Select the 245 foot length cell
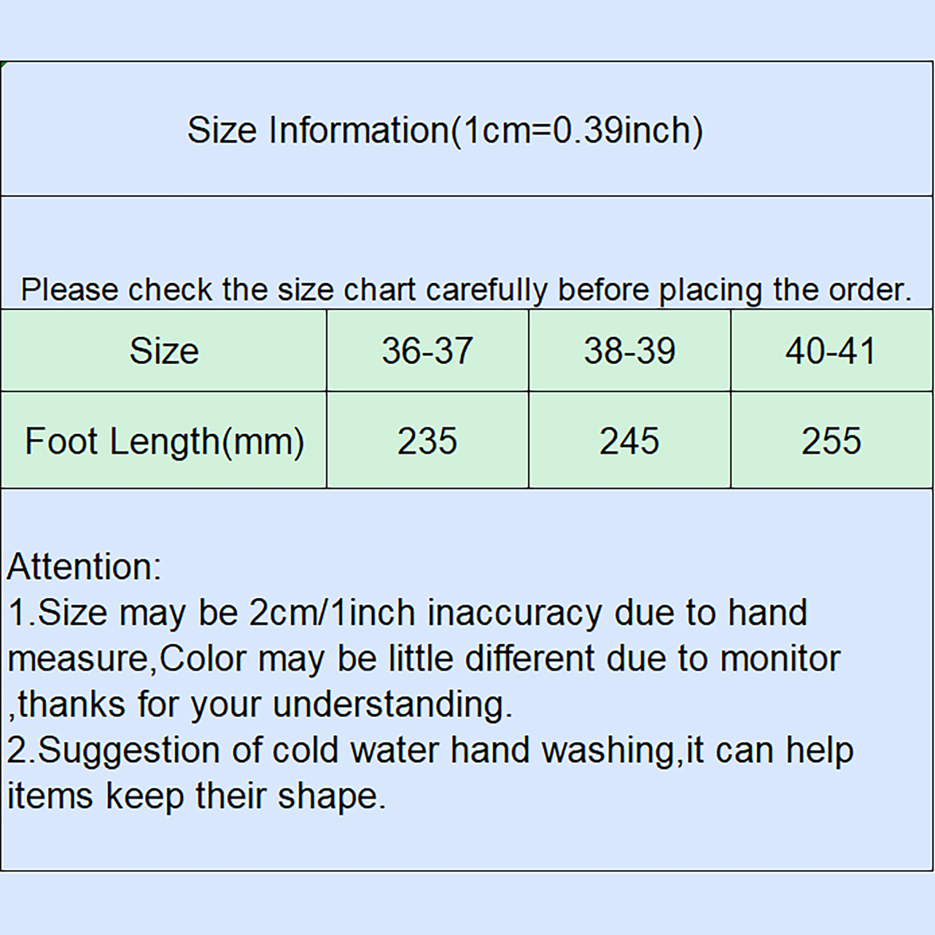Viewport: 935px width, 935px height. click(x=629, y=441)
